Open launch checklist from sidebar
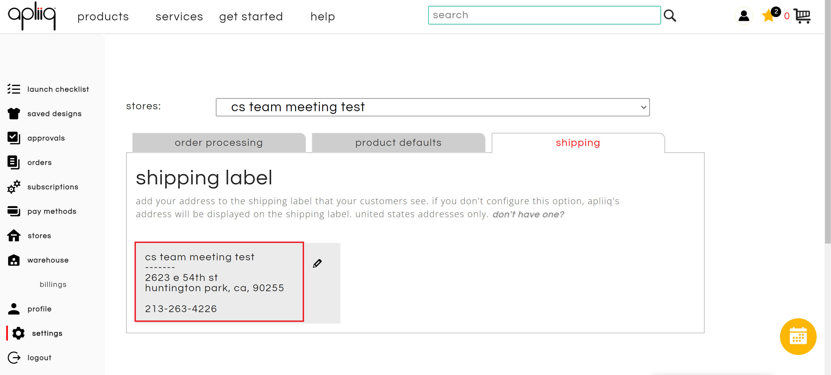The width and height of the screenshot is (831, 375). coord(58,89)
